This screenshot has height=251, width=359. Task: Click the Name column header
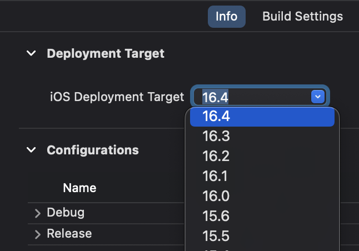(x=79, y=188)
